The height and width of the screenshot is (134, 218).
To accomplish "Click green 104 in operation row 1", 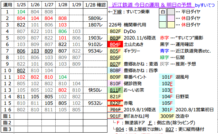I will pos(21,12).
